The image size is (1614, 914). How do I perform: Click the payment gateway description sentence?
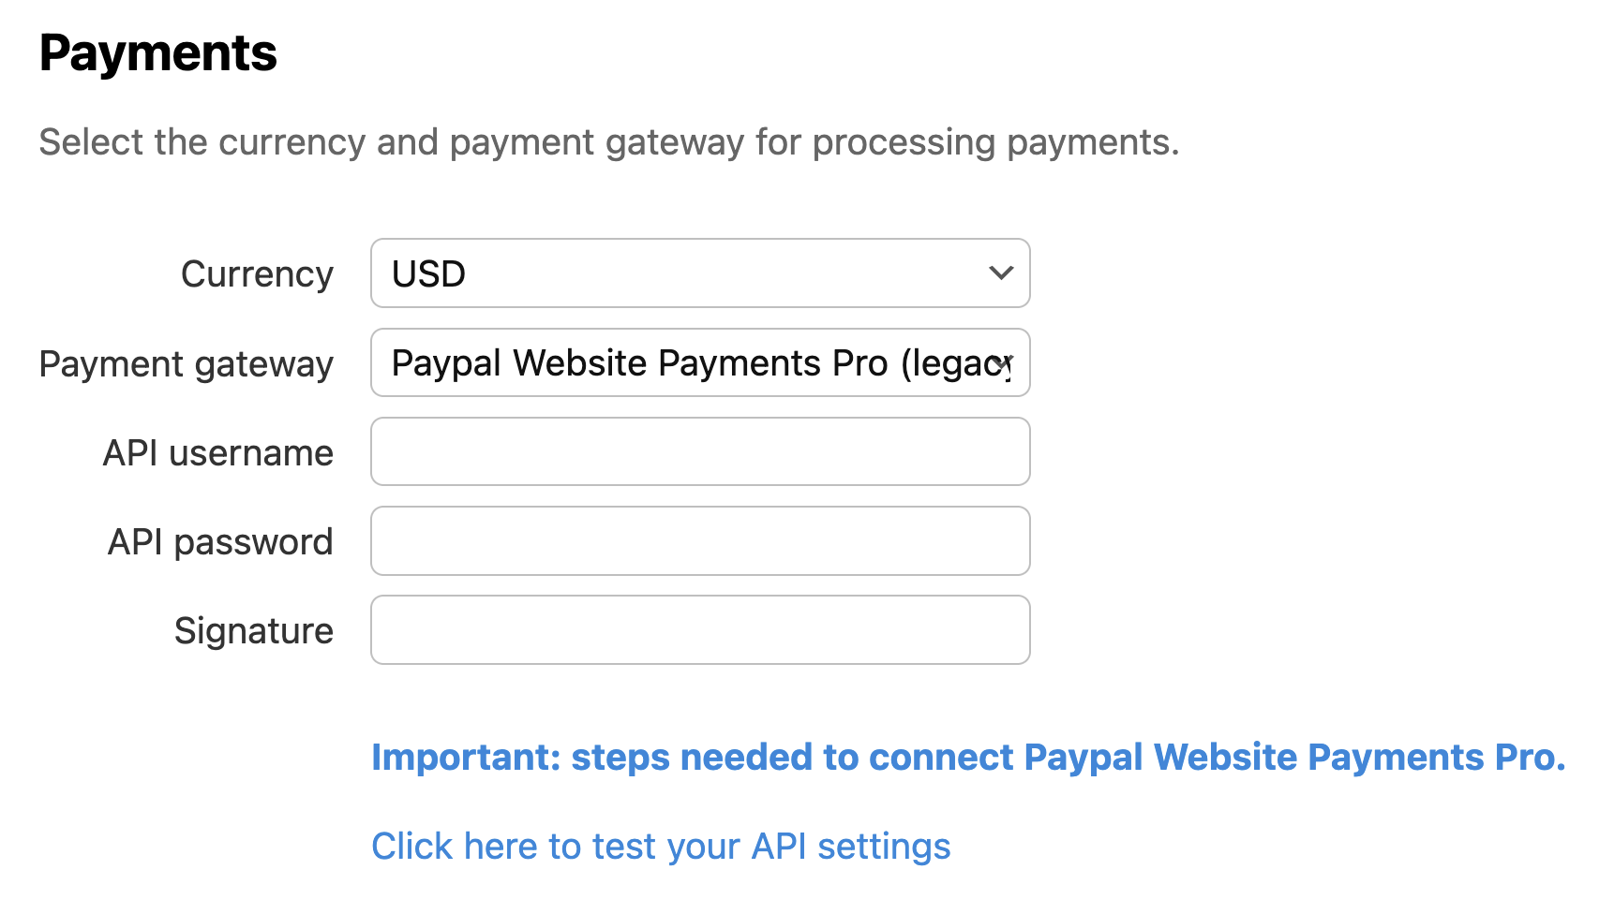click(608, 142)
